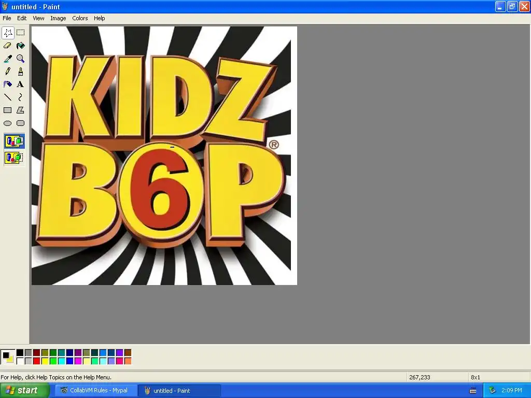
Task: Choose the Fill With Color bucket
Action: click(21, 46)
